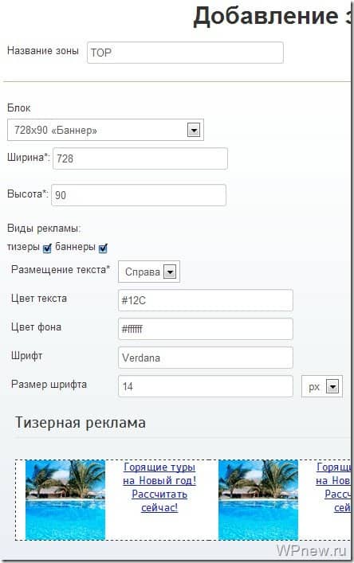This screenshot has width=354, height=563.
Task: Click the Высота input field with 90
Action: (139, 195)
